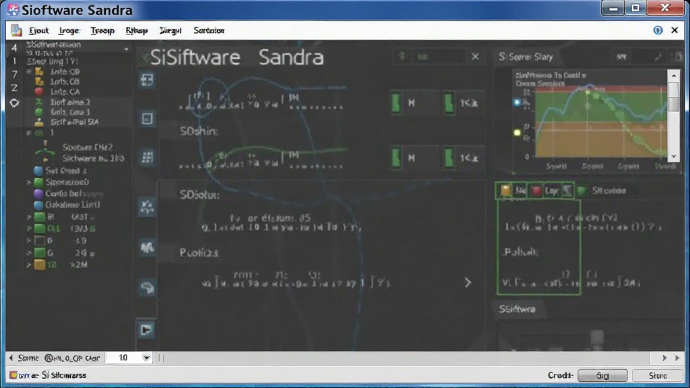Screen dimensions: 690x388
Task: Toggle the green M indicator in second row
Action: click(396, 158)
